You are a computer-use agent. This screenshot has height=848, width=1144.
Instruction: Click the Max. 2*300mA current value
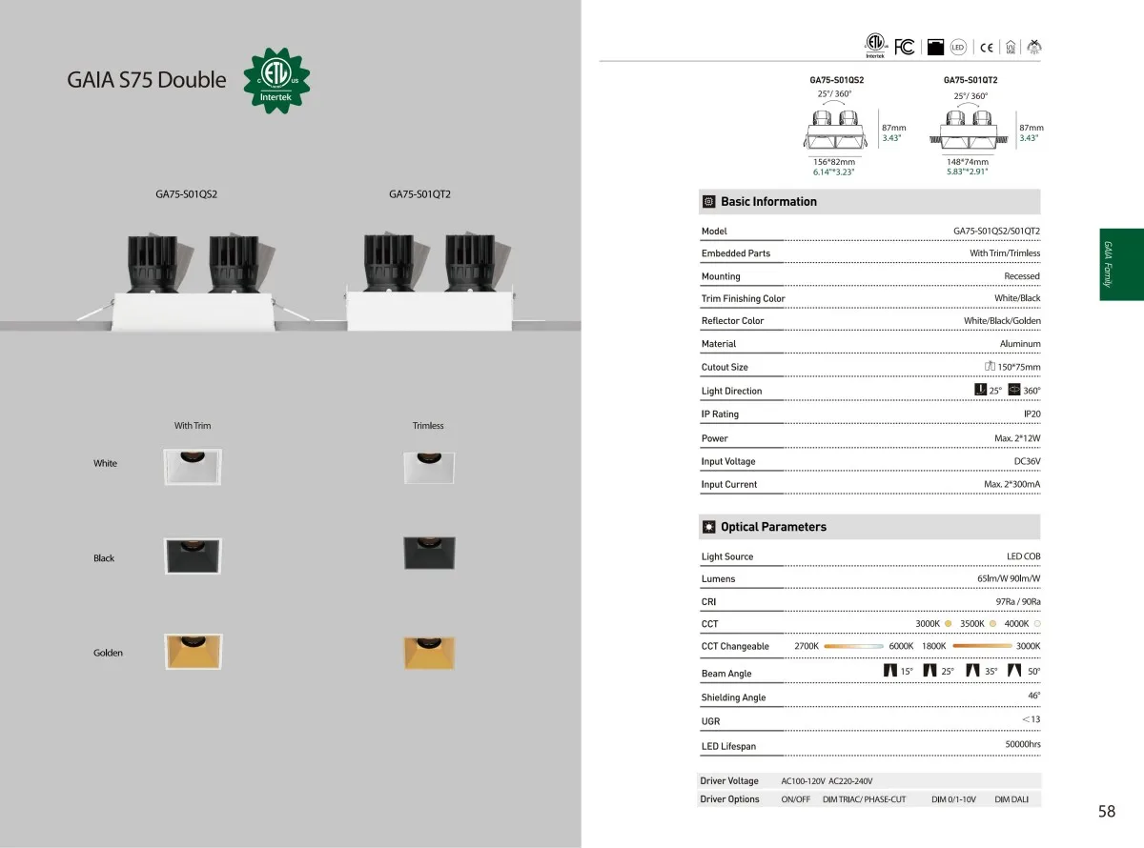coord(1011,484)
